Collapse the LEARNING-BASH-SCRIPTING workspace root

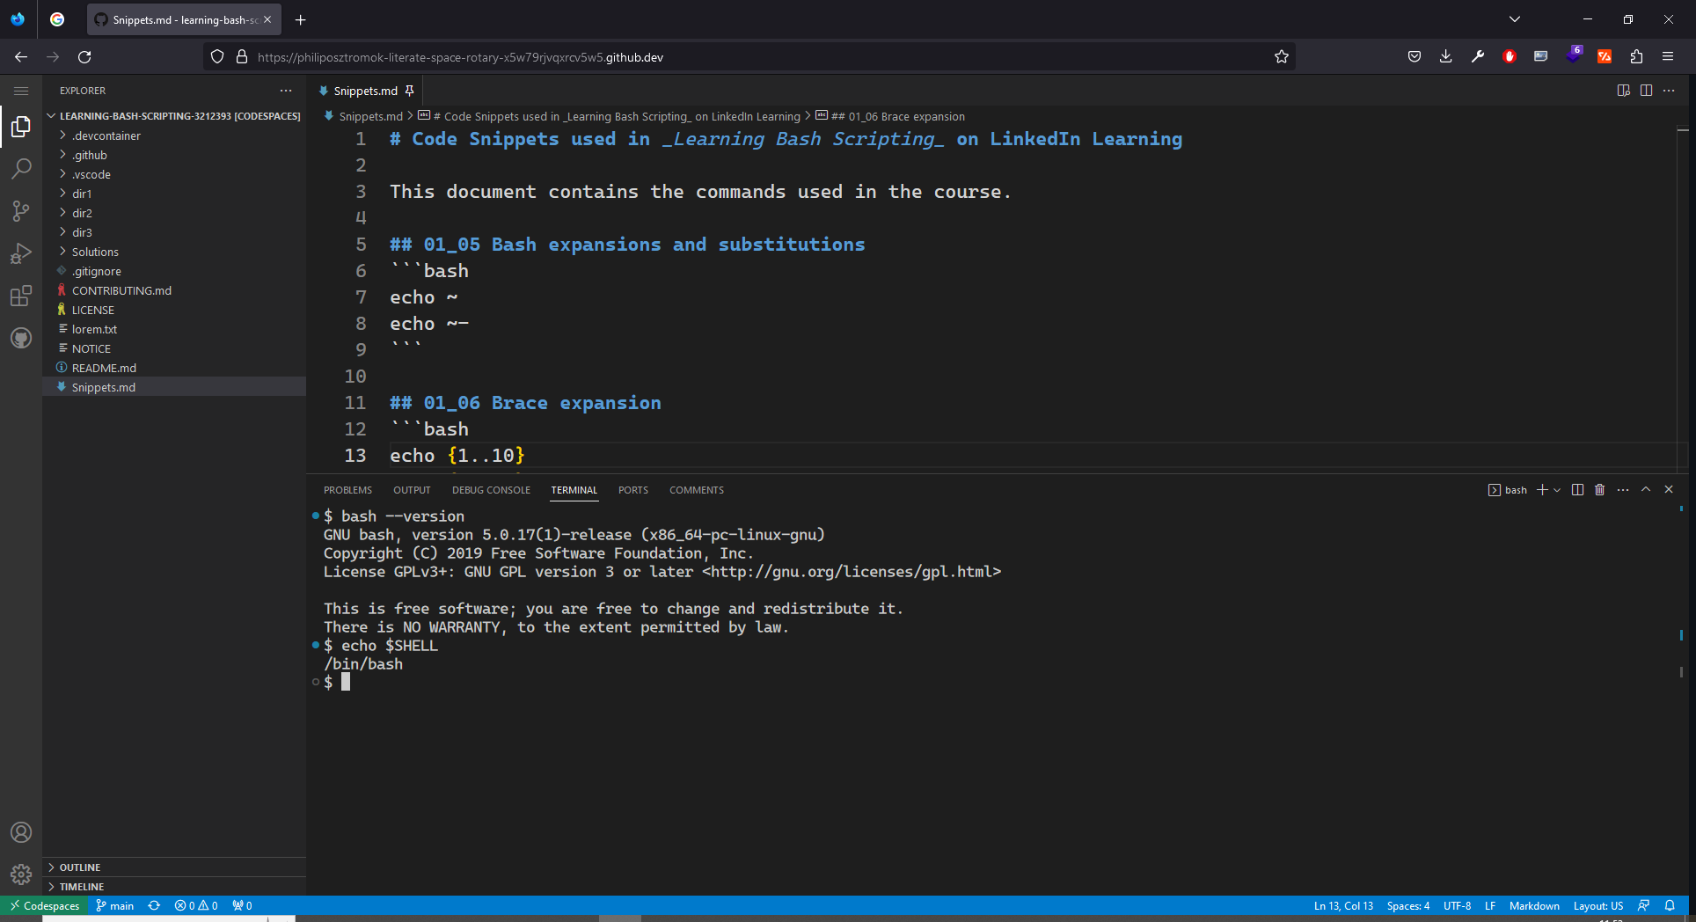point(174,116)
